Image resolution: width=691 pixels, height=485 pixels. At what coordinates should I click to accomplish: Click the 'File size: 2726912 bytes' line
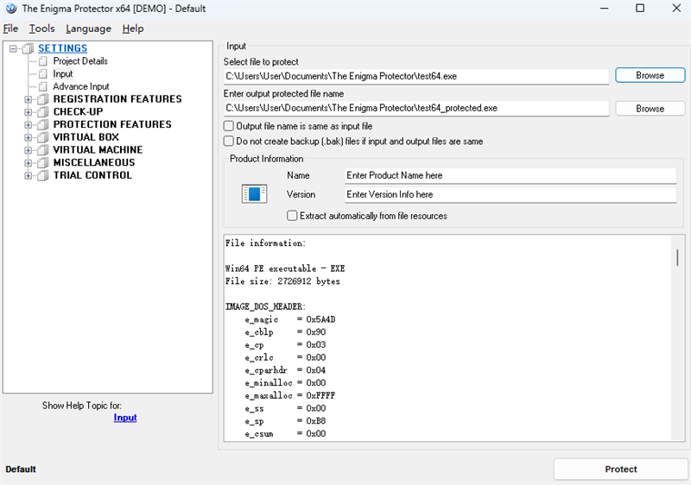coord(282,281)
